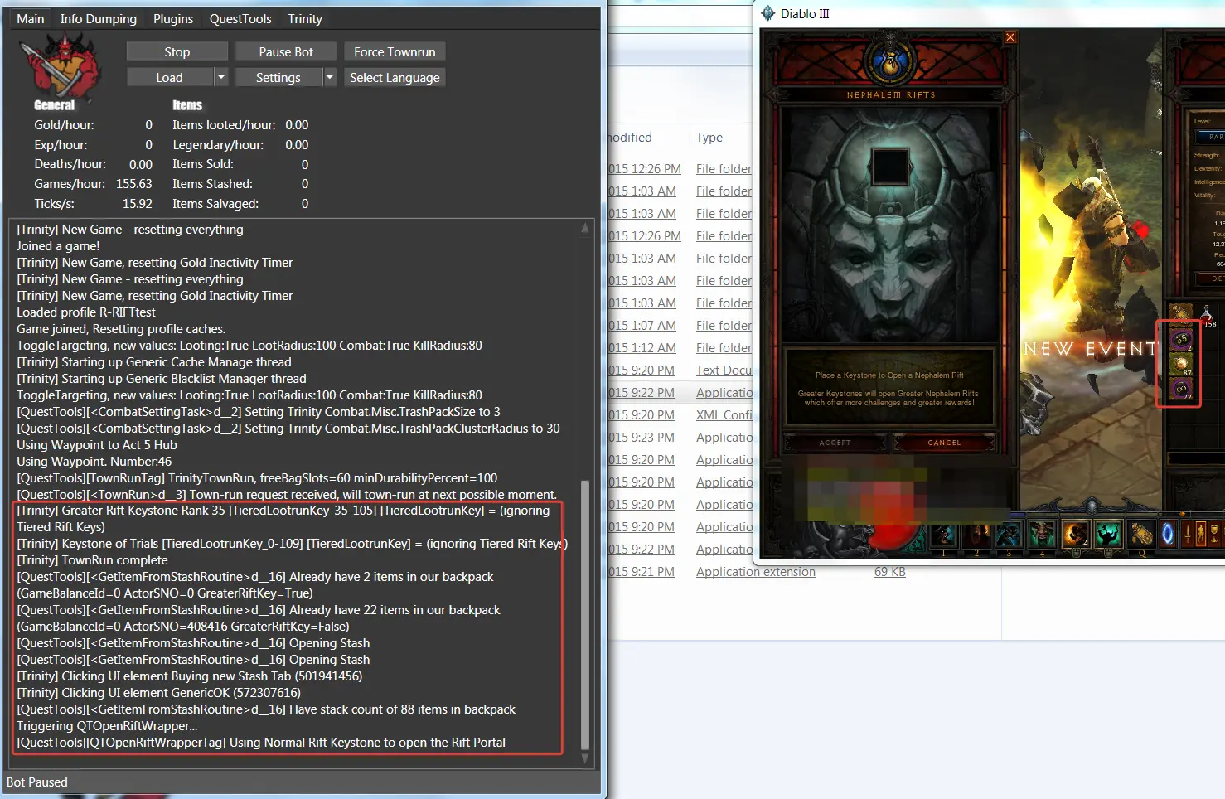This screenshot has height=799, width=1225.
Task: Click log line 'Using Waypoint to Act 5 Hub'
Action: coord(97,445)
